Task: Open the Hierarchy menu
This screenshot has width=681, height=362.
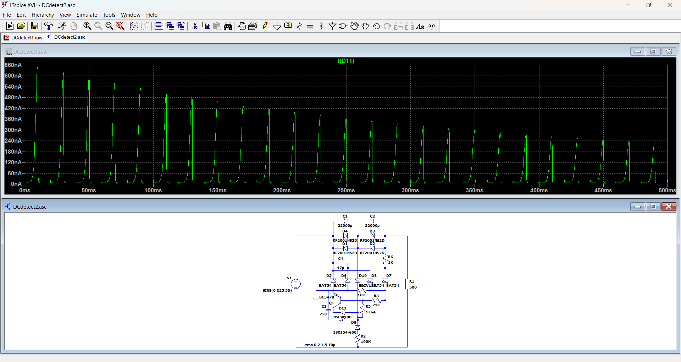Action: 43,15
